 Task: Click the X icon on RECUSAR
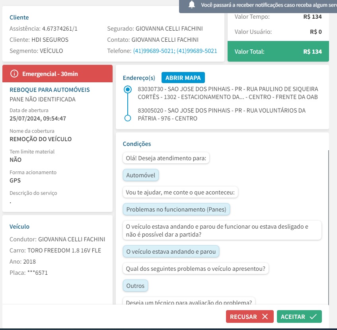(265, 316)
